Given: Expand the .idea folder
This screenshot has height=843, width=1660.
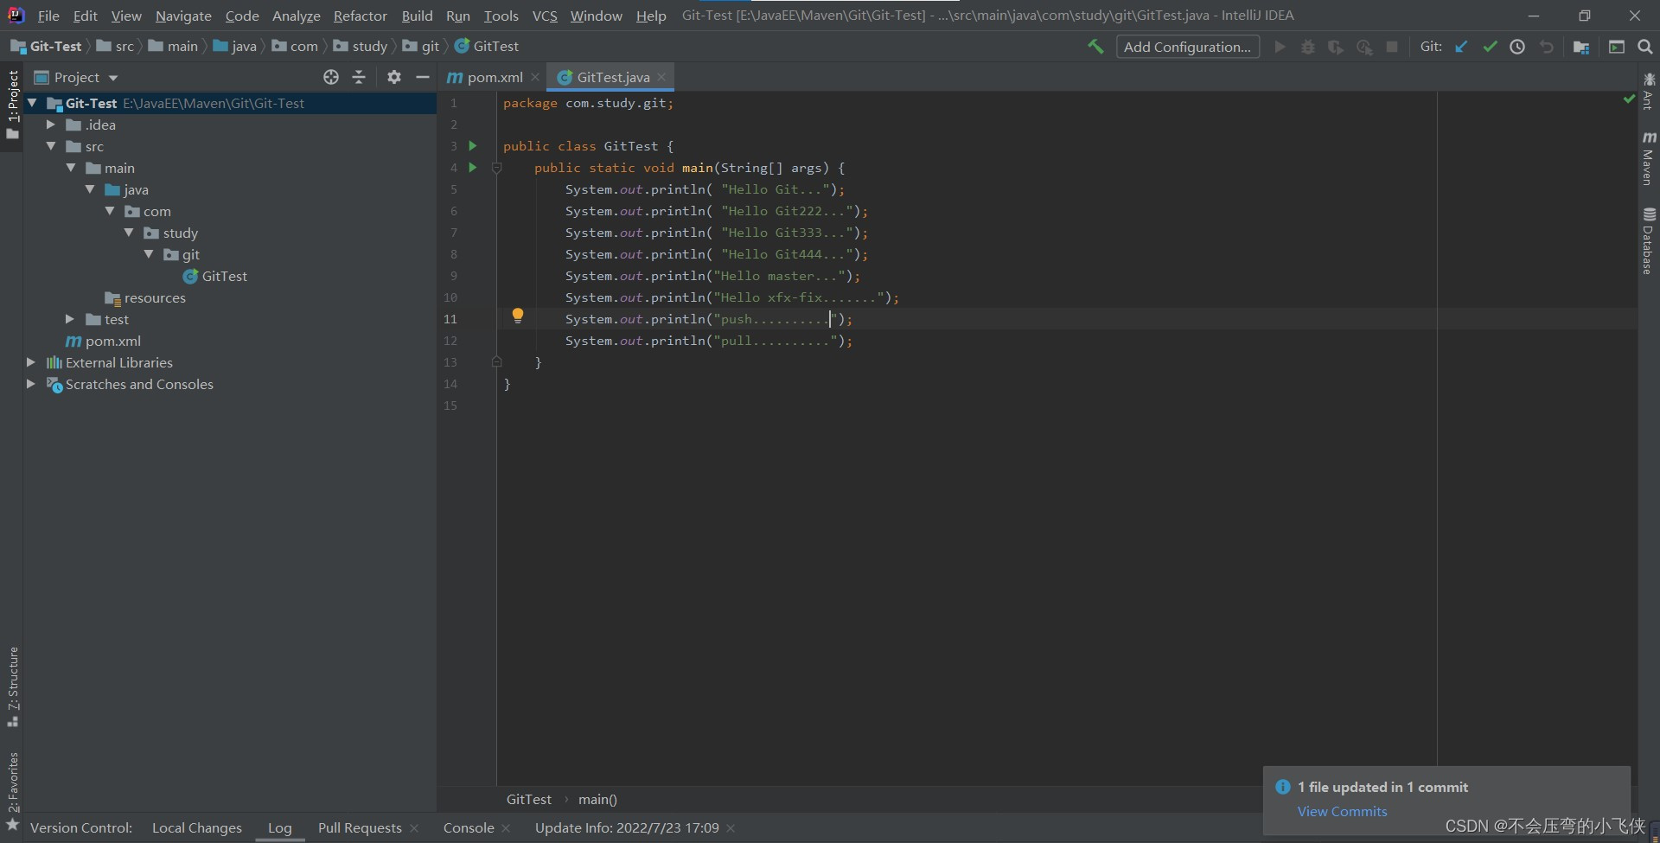Looking at the screenshot, I should pos(51,125).
